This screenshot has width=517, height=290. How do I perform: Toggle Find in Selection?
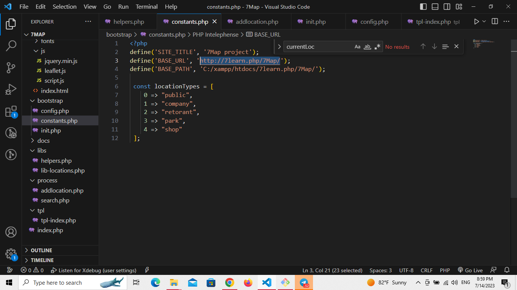(x=445, y=46)
